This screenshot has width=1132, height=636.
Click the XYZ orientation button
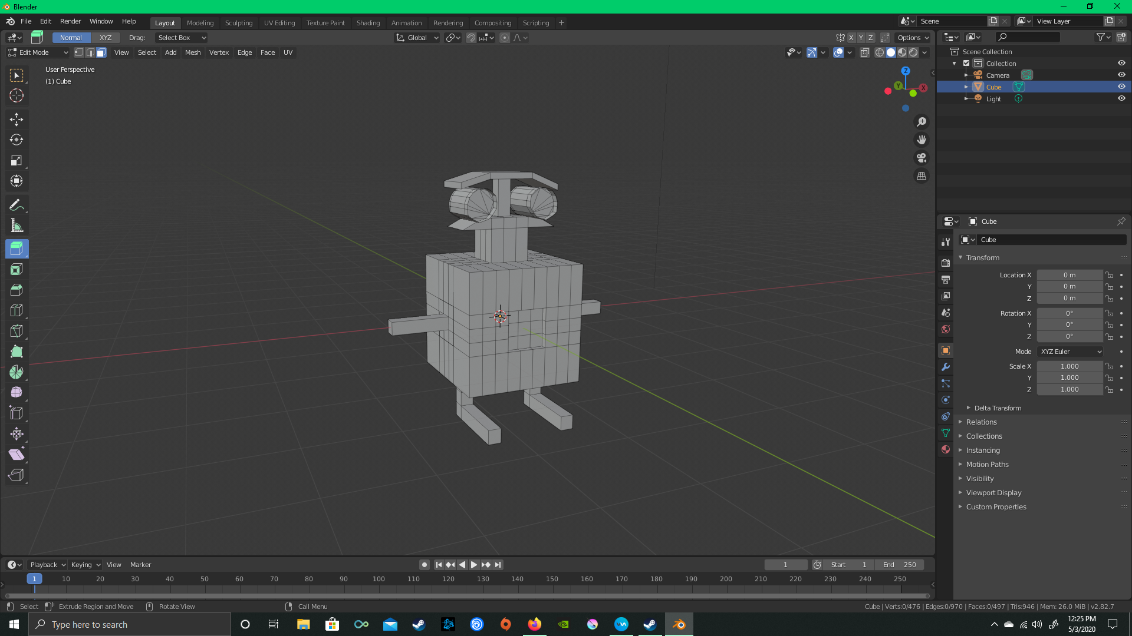106,38
